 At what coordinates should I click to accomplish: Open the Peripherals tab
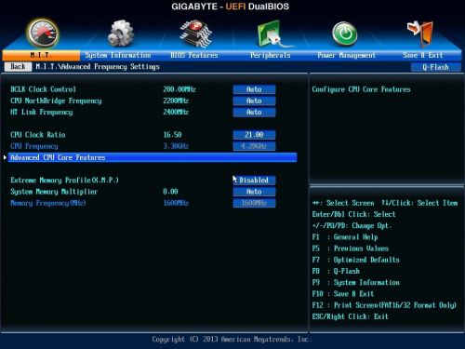pyautogui.click(x=271, y=55)
